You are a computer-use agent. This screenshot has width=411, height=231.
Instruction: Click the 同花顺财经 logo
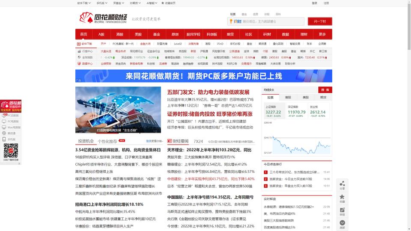coord(103,18)
